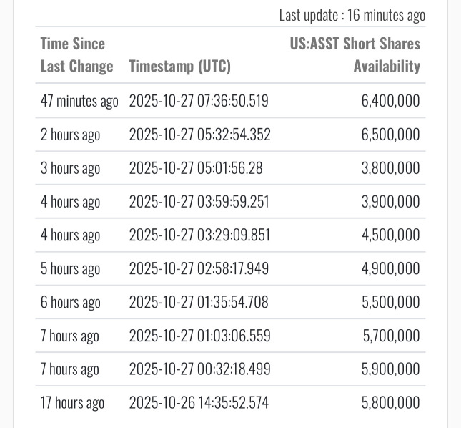Click timestamp 2025-10-27 00:32:18.499
This screenshot has height=428, width=461.
tap(199, 369)
